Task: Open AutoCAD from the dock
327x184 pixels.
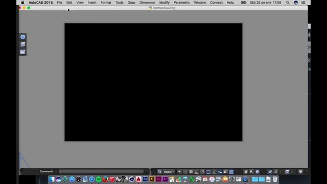Action: point(138,179)
